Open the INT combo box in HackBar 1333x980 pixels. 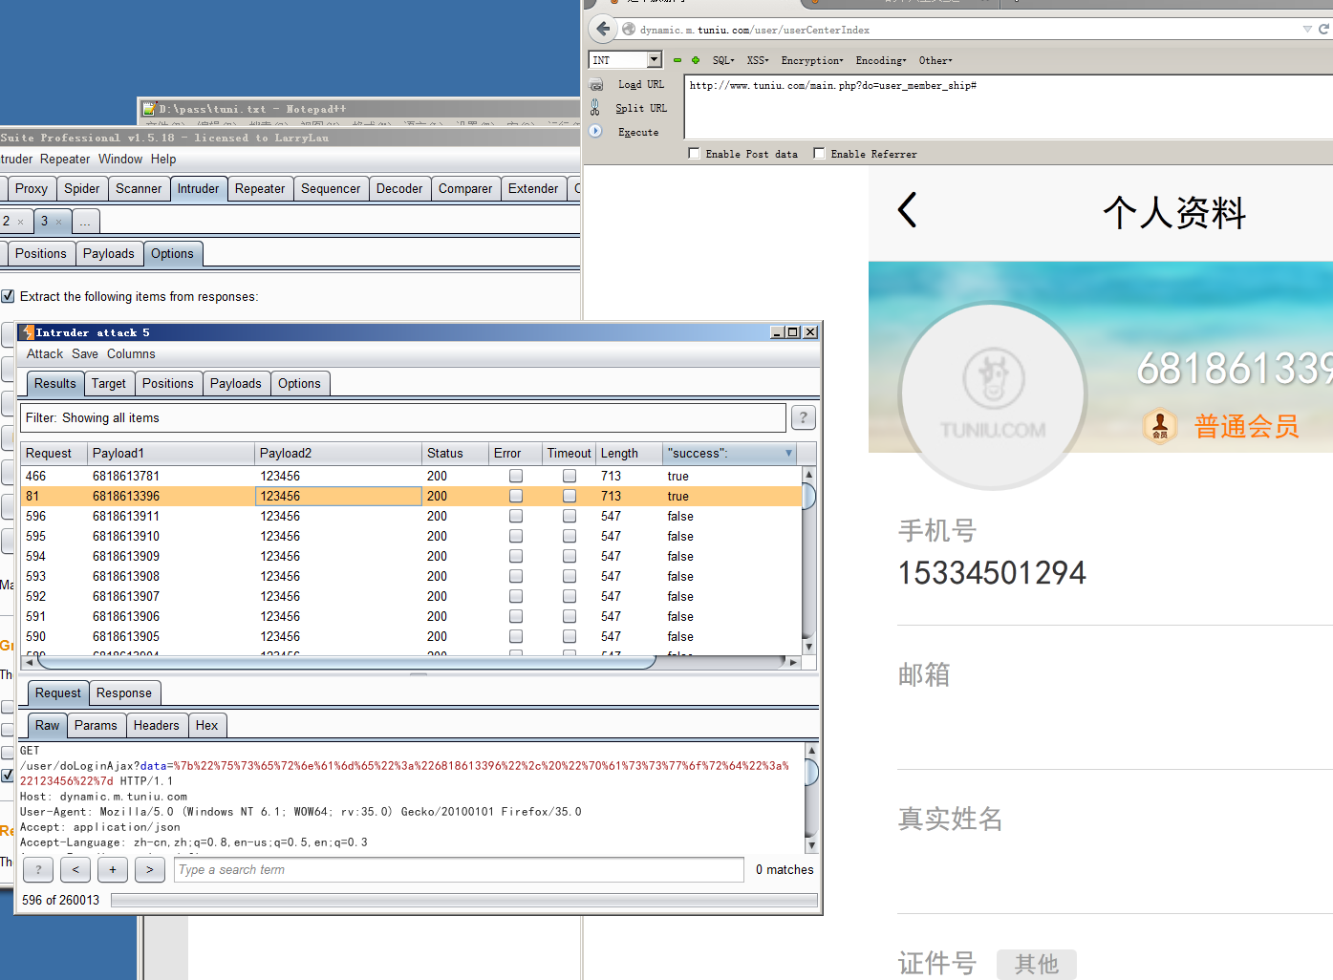tap(626, 60)
